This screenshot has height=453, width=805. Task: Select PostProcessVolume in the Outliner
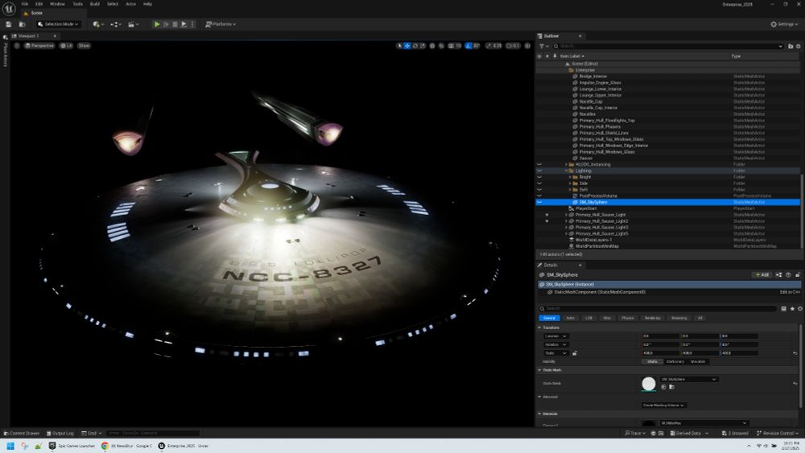click(598, 196)
